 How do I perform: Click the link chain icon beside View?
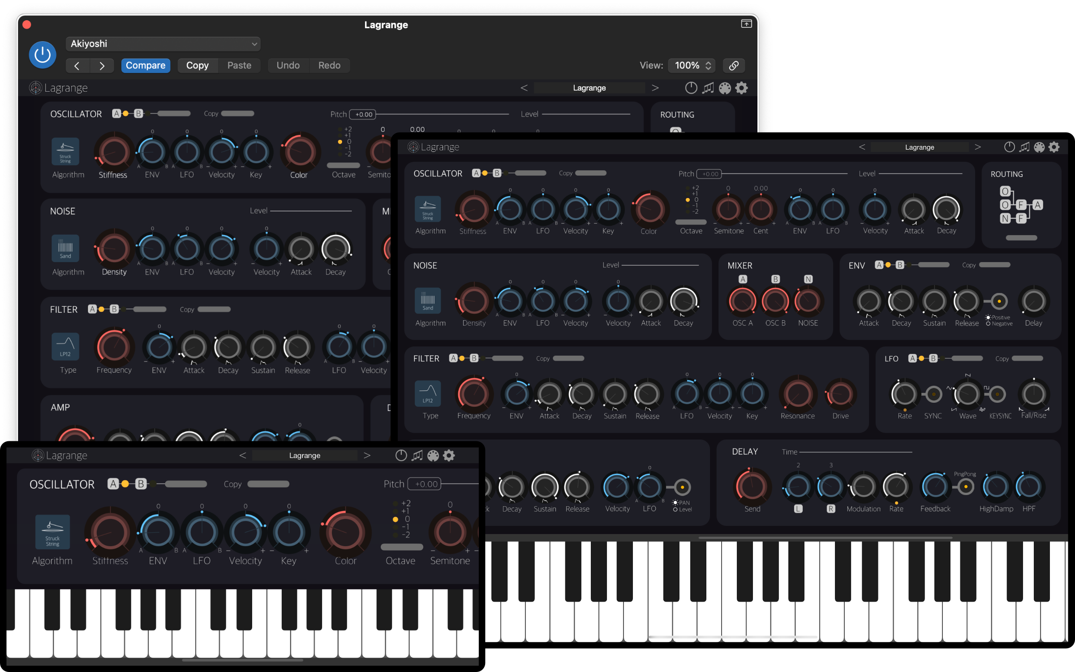click(x=733, y=65)
